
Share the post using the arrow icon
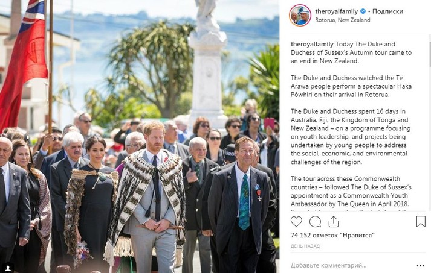coord(334,221)
